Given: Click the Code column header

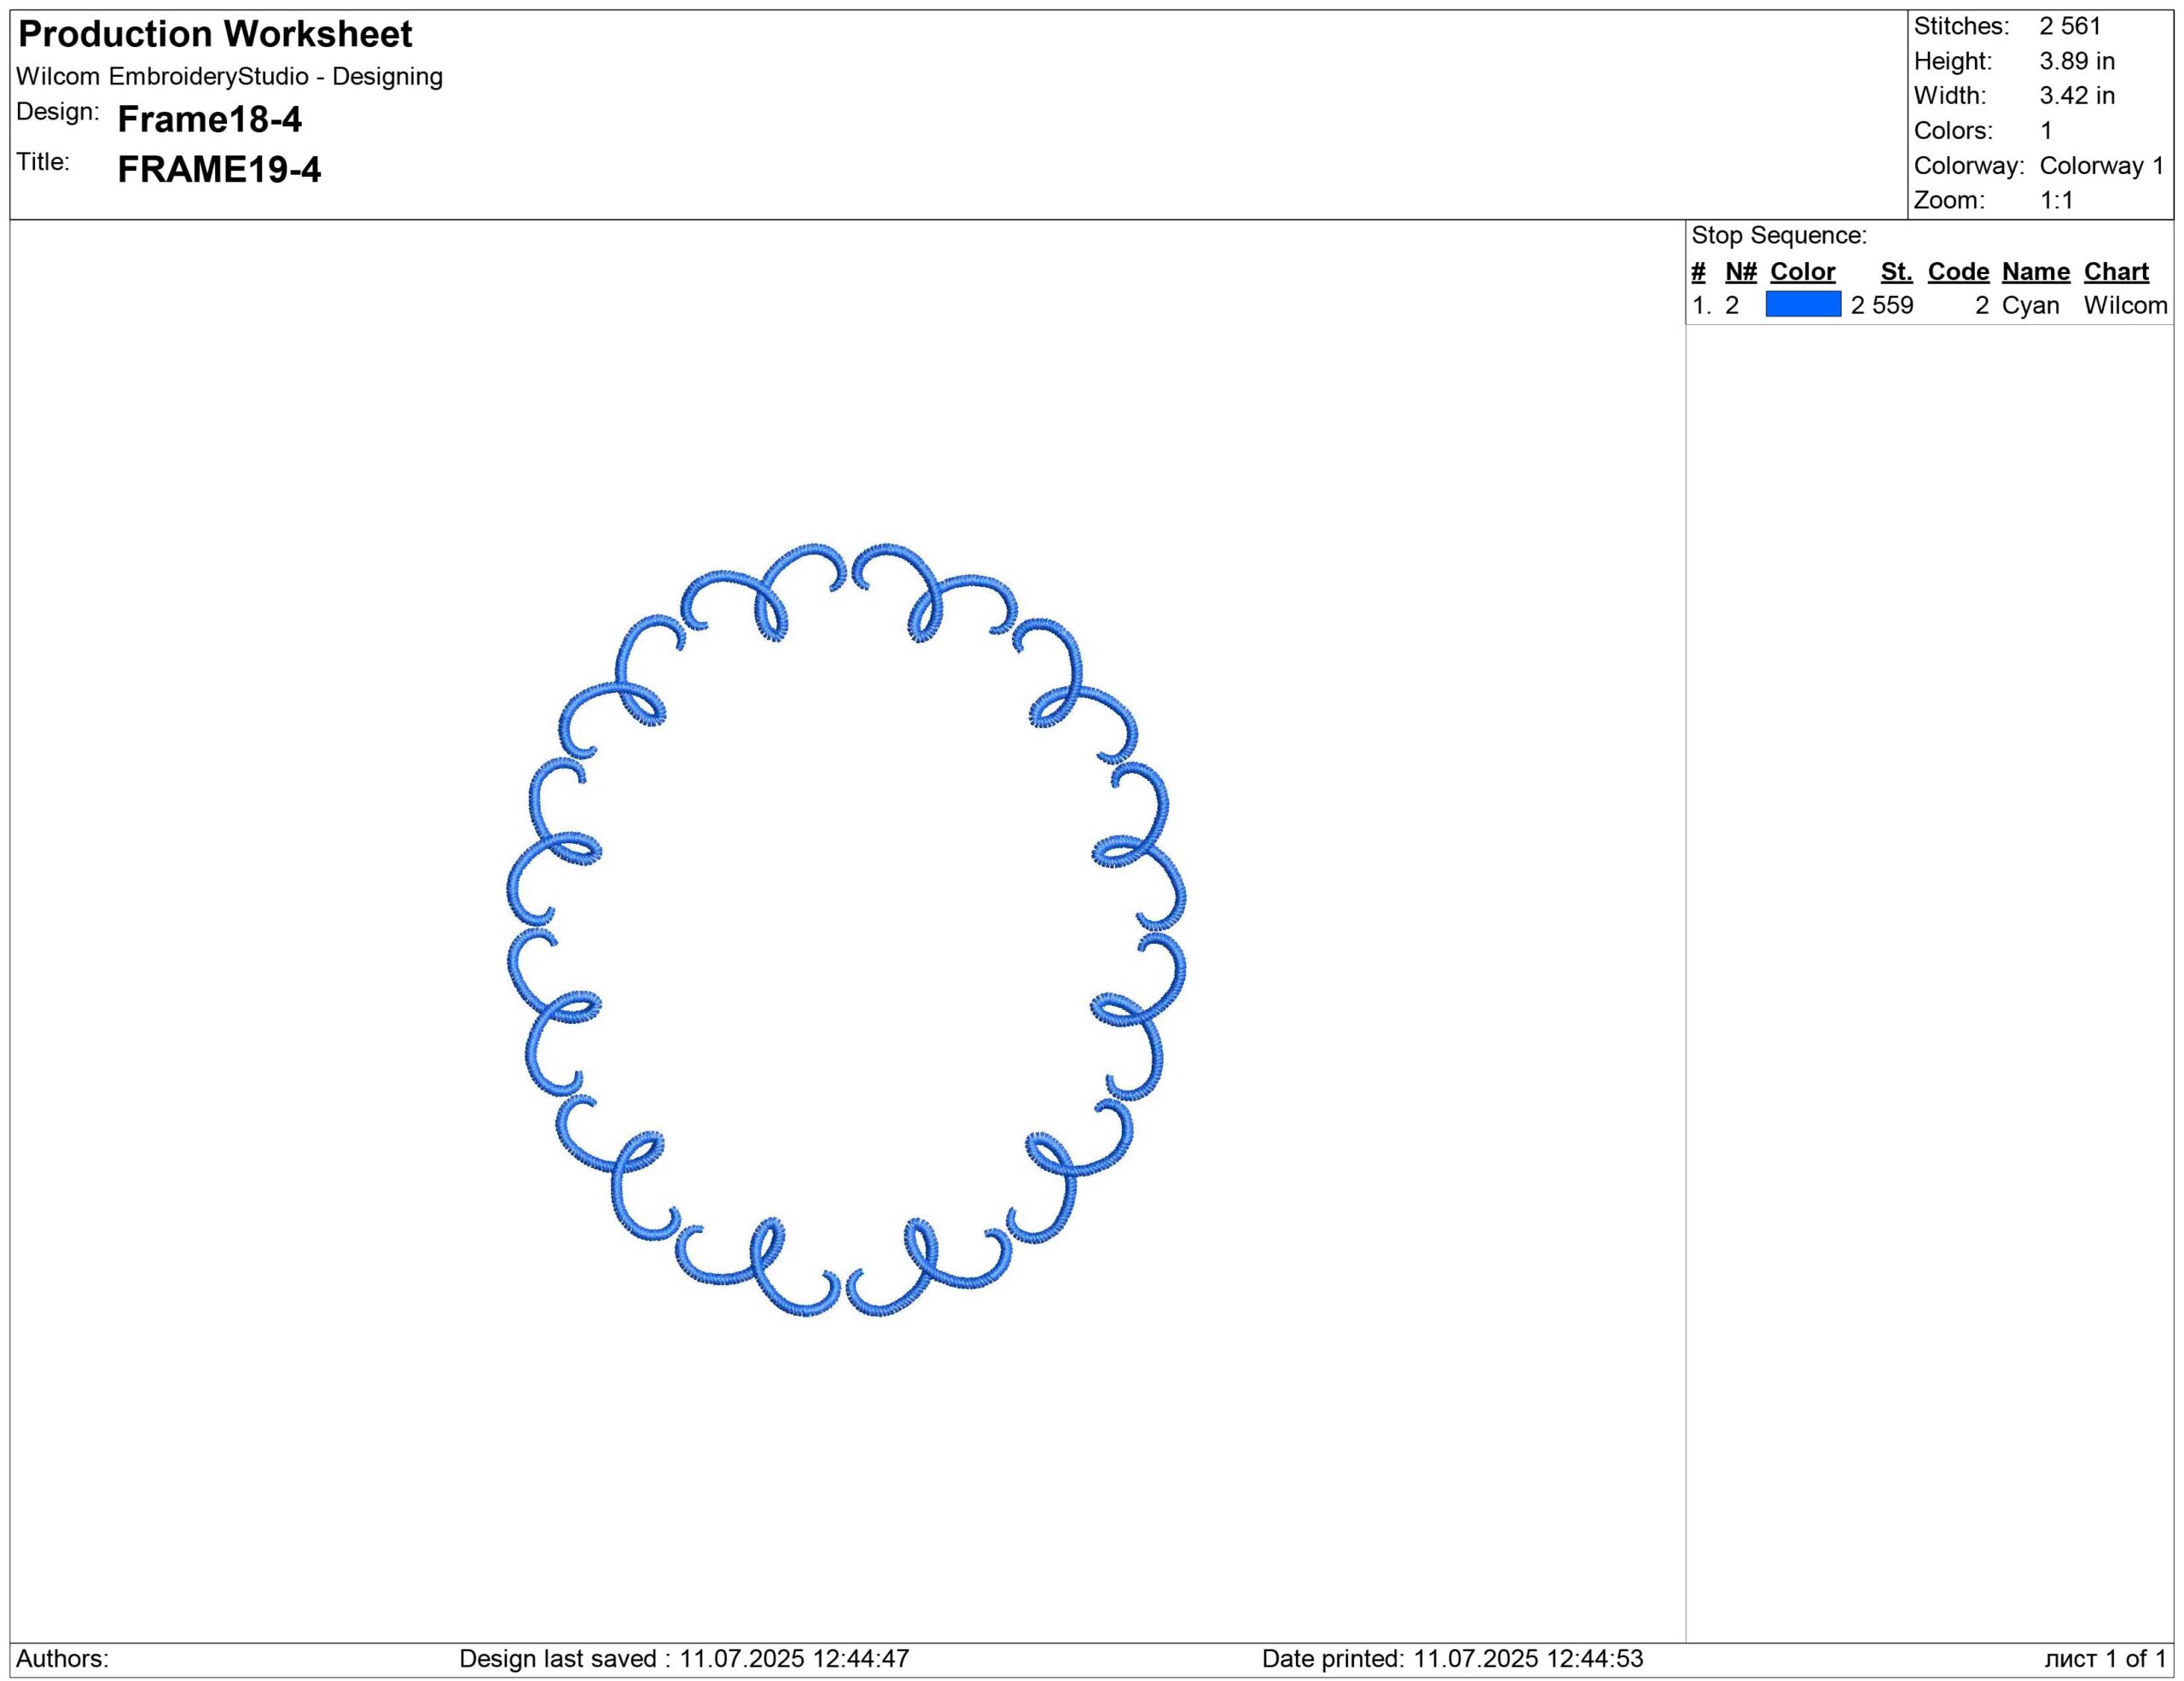Looking at the screenshot, I should [x=1958, y=272].
